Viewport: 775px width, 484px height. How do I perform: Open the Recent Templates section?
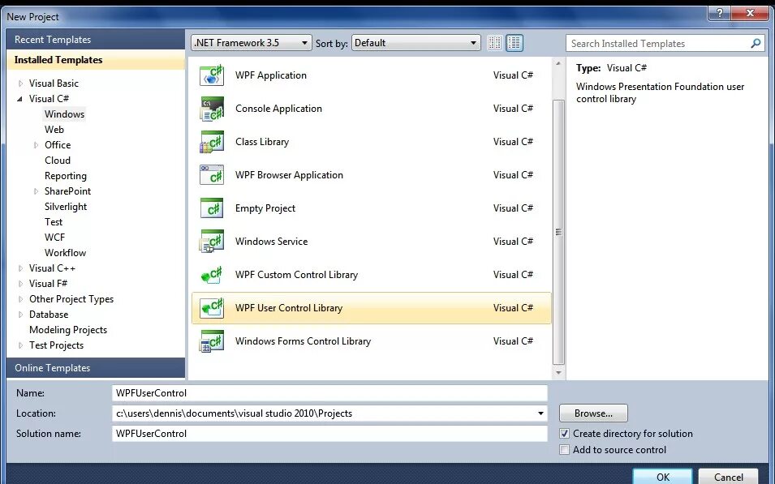pos(96,40)
